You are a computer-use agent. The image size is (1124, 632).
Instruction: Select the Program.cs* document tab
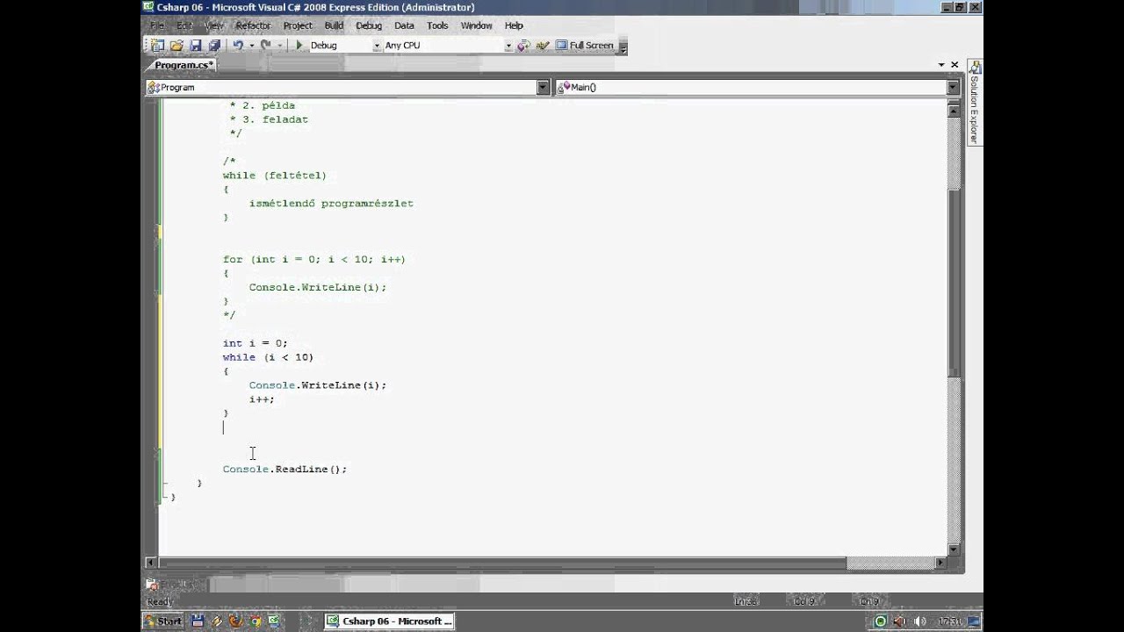[183, 65]
